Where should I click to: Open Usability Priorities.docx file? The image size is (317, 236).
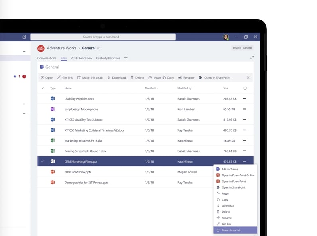[x=79, y=99]
